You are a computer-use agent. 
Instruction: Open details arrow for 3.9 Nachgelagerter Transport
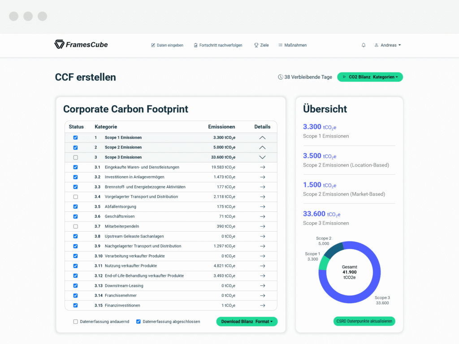tap(263, 246)
